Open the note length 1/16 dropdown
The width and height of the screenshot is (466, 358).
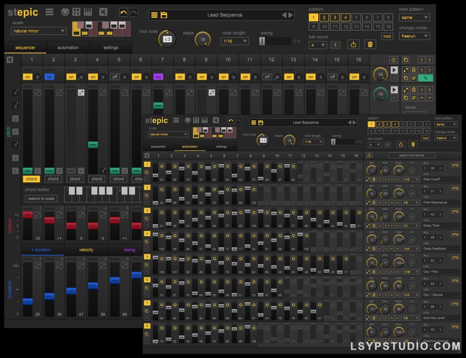[234, 41]
